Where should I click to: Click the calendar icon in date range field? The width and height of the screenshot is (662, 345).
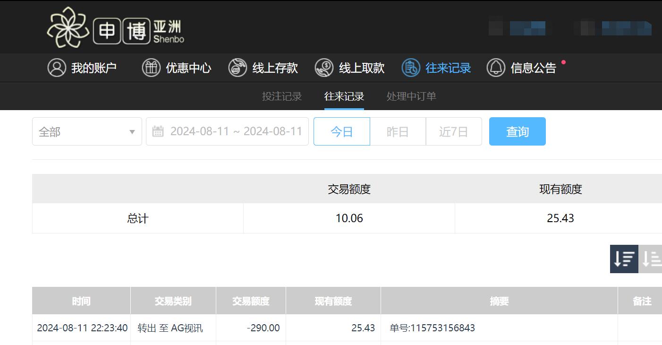click(159, 131)
